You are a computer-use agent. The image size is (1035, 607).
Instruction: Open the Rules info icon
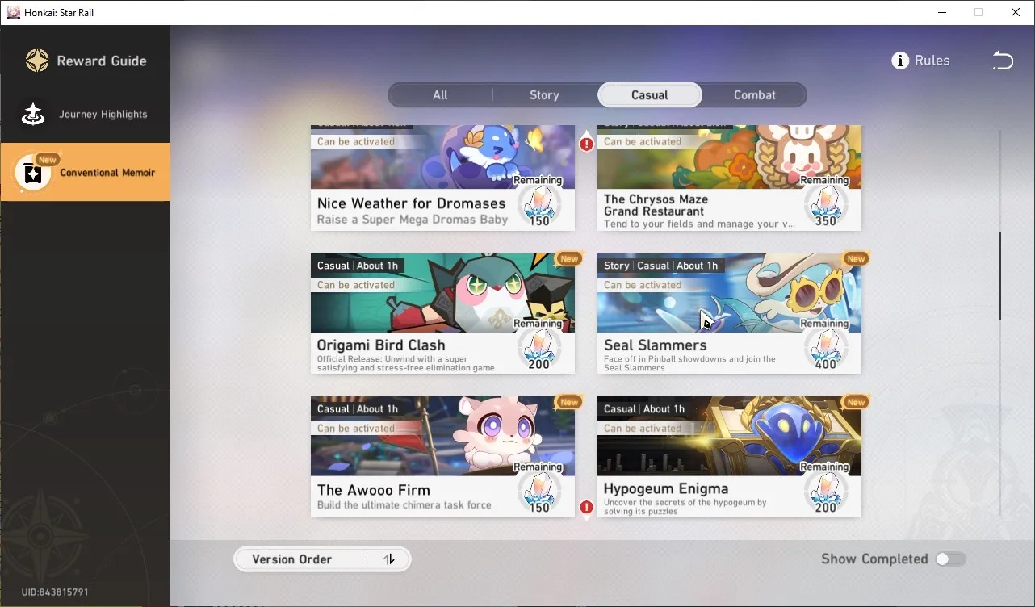(x=900, y=61)
